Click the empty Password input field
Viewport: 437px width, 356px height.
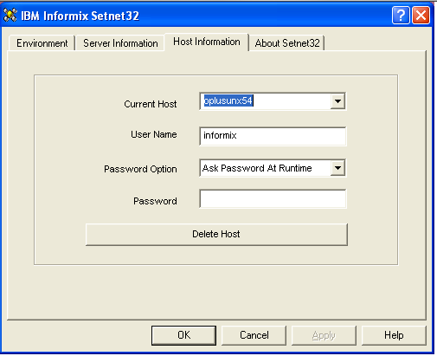coord(273,198)
